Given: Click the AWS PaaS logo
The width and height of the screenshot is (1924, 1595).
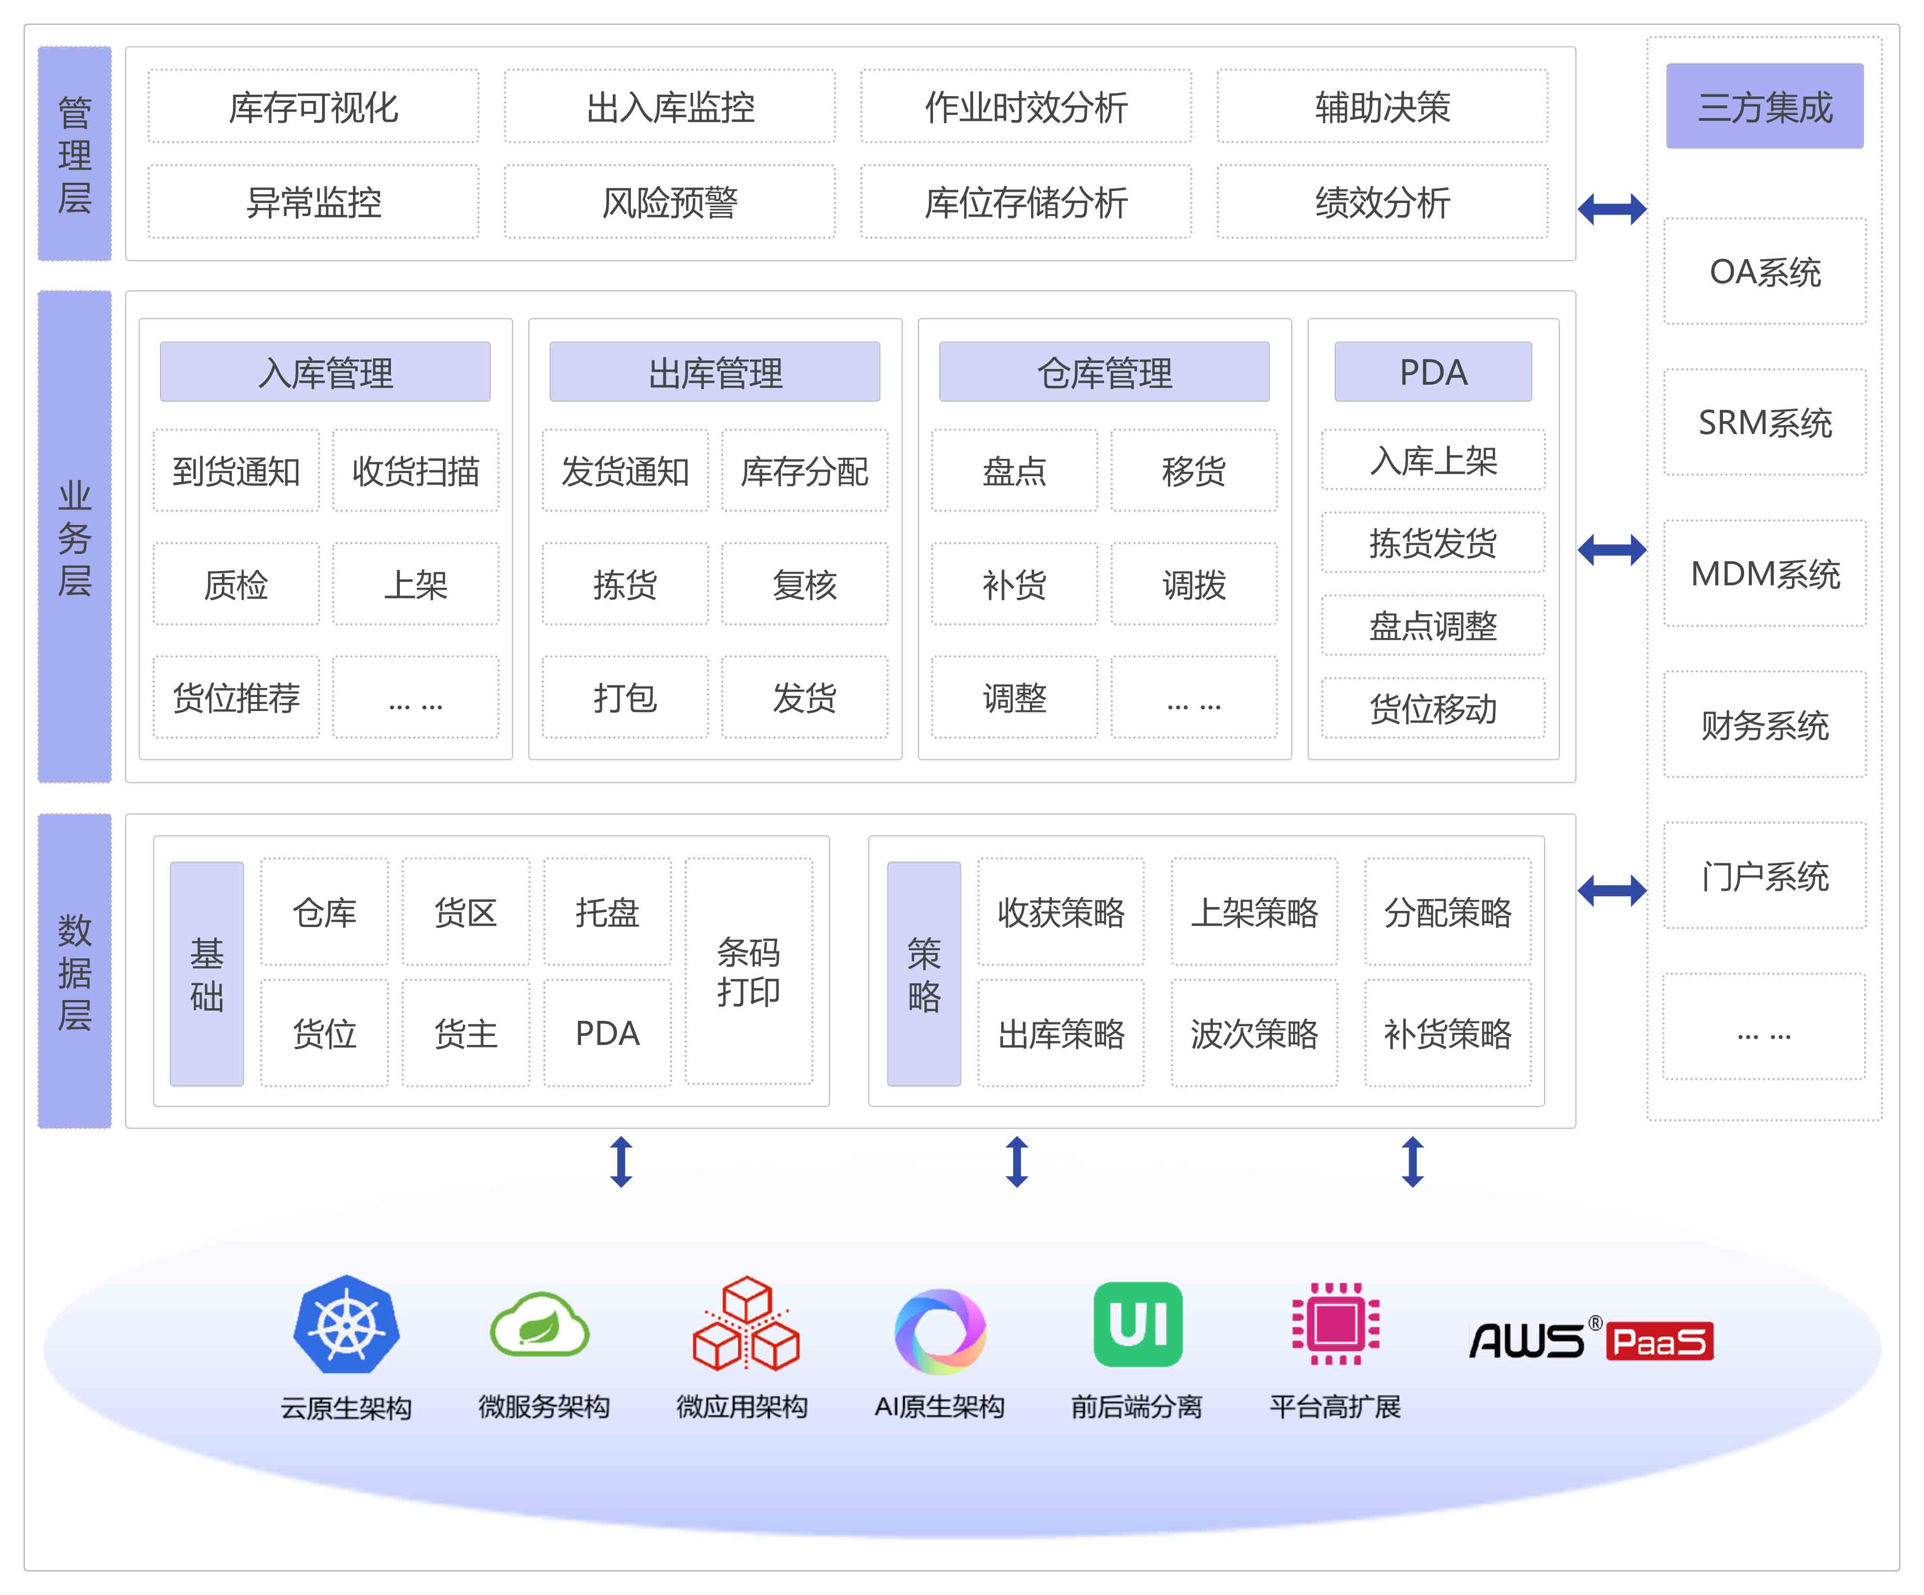Looking at the screenshot, I should tap(1591, 1341).
